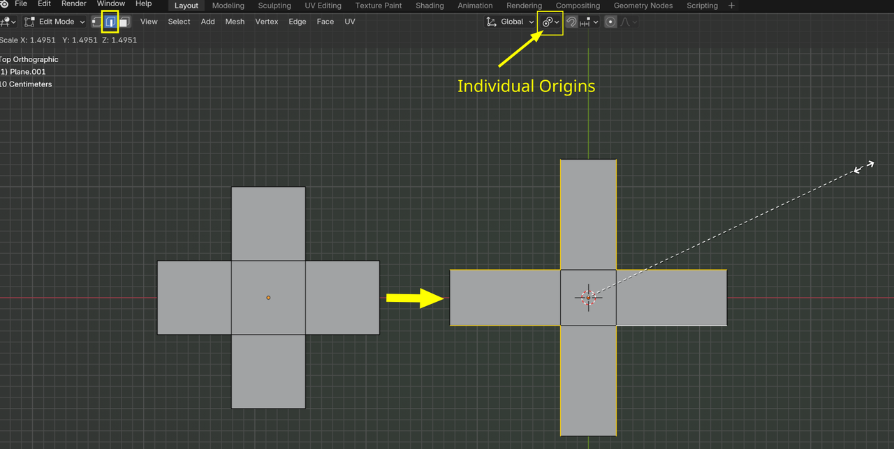Viewport: 894px width, 449px height.
Task: Switch to the Compositing workspace tab
Action: point(578,6)
